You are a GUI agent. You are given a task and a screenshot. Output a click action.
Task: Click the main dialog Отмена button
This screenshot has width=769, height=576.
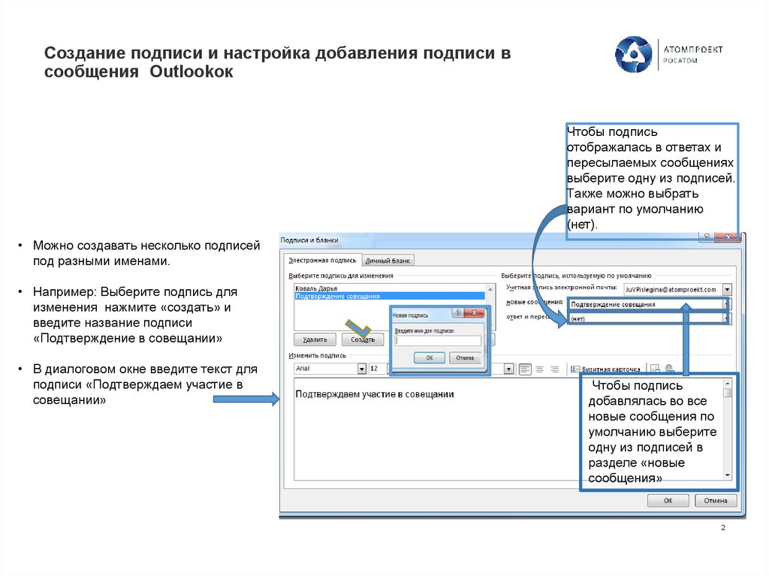[x=716, y=500]
